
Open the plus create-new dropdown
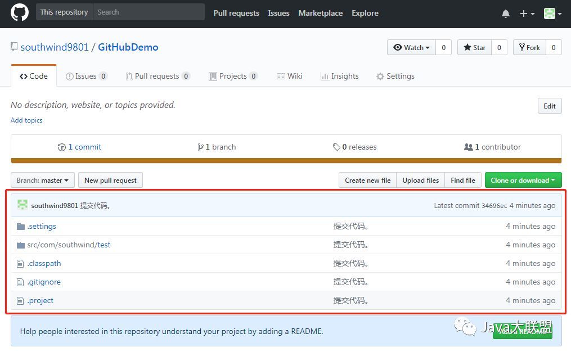[x=527, y=13]
